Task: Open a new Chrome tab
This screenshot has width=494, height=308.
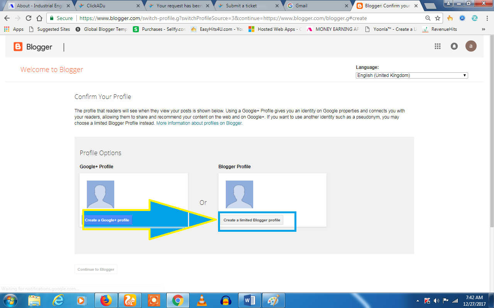Action: pos(429,6)
